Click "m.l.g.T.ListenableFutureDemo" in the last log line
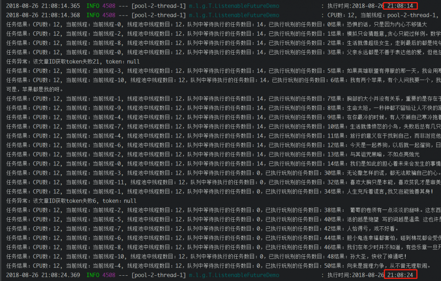The width and height of the screenshot is (441, 281). 234,275
